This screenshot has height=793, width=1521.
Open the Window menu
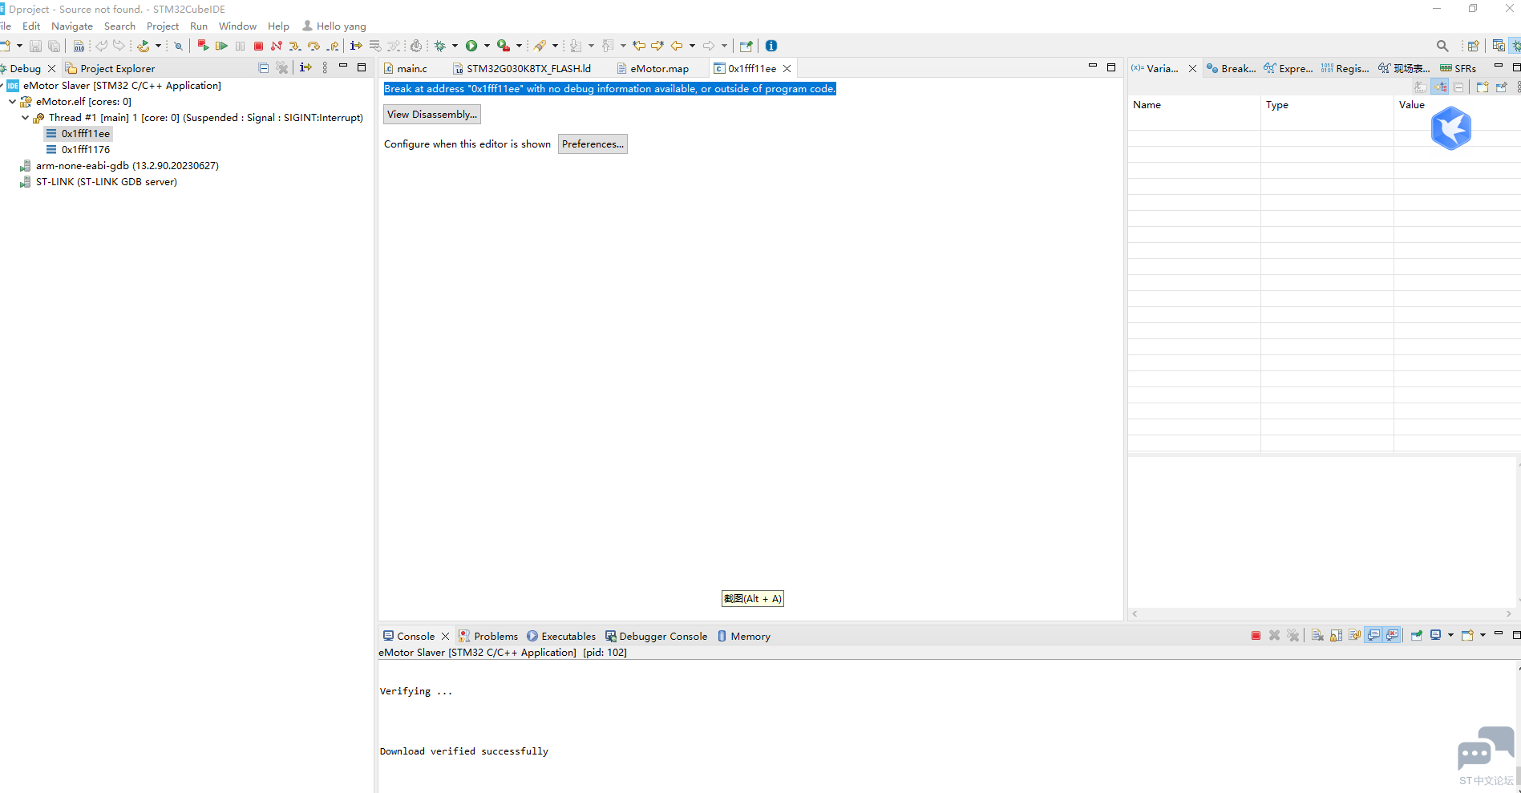tap(237, 26)
